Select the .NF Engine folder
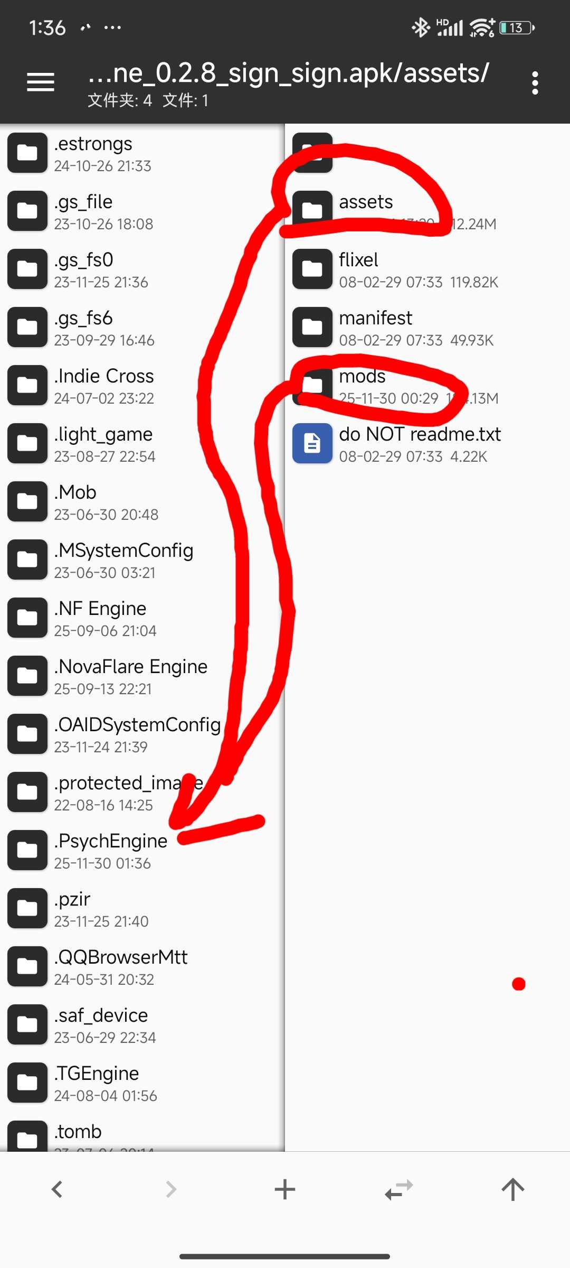 coord(142,618)
